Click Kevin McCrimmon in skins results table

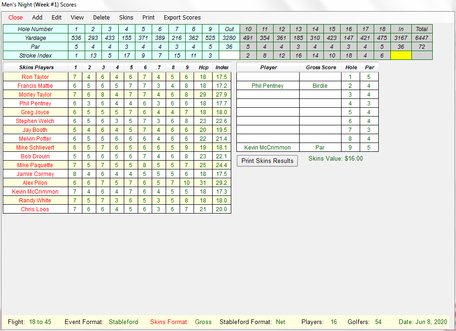point(268,147)
